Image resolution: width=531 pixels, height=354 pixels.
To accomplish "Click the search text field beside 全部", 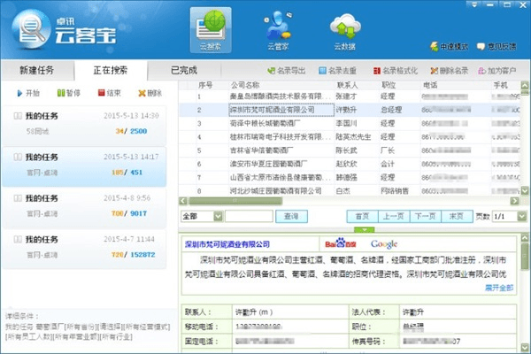I will 249,216.
